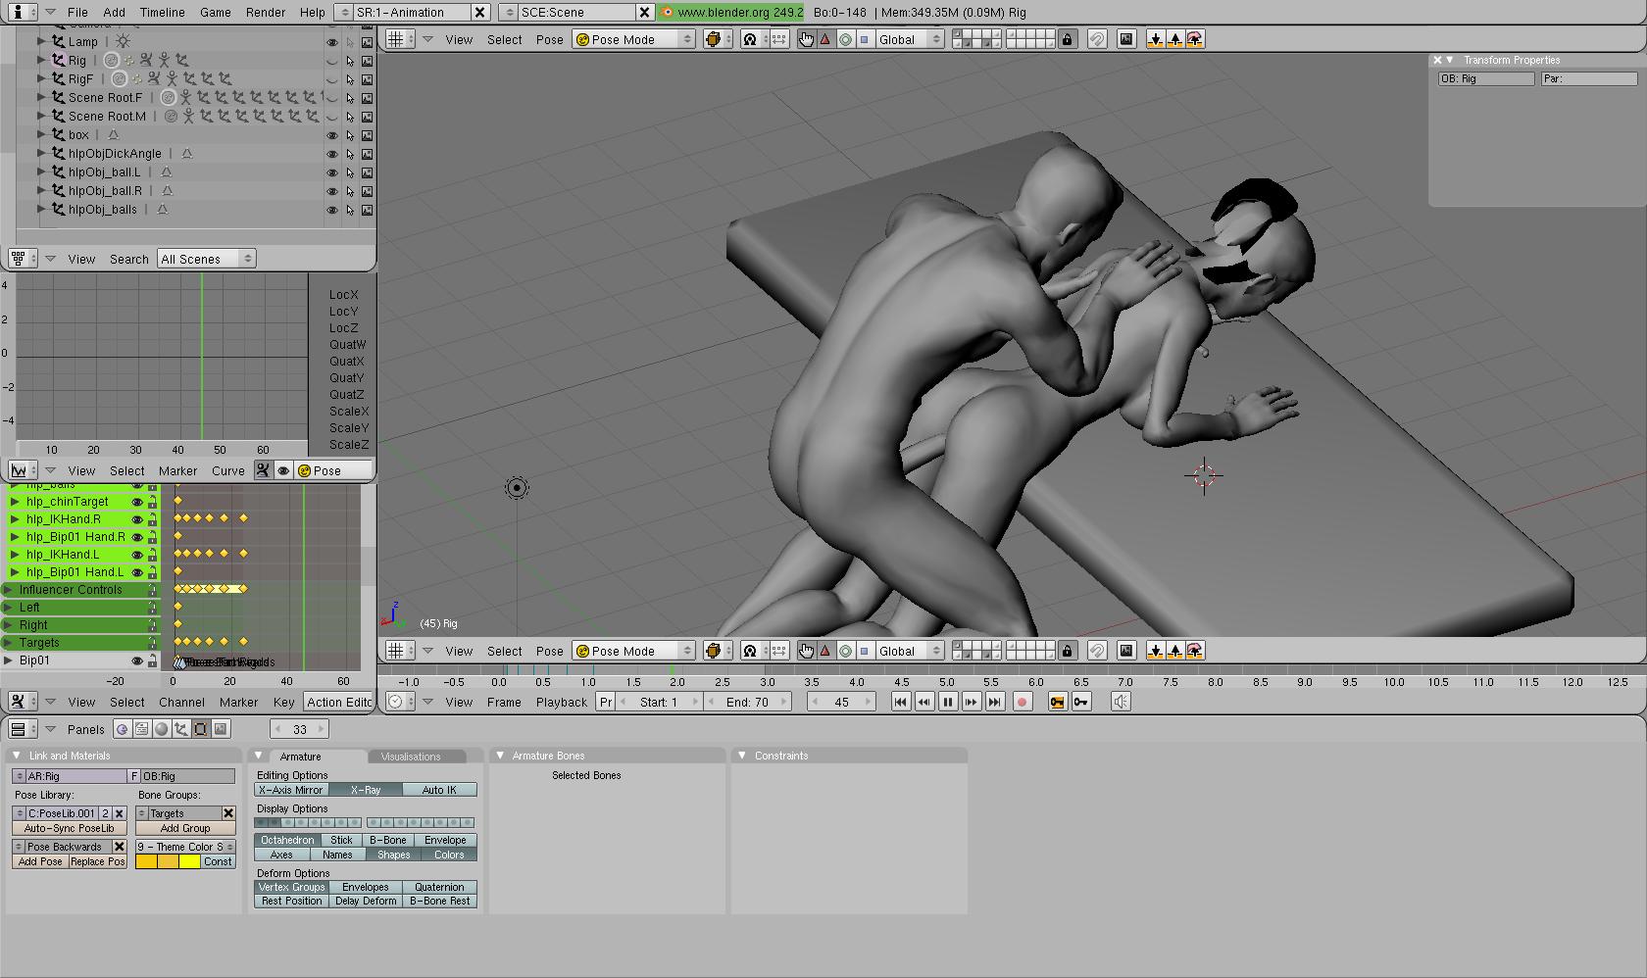
Task: Enable Auto IK for the armature
Action: [439, 790]
